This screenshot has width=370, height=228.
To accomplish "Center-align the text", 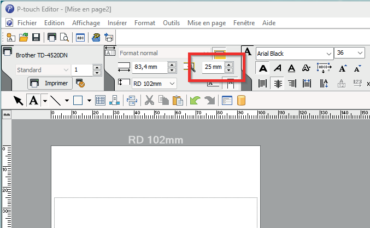I will (278, 83).
